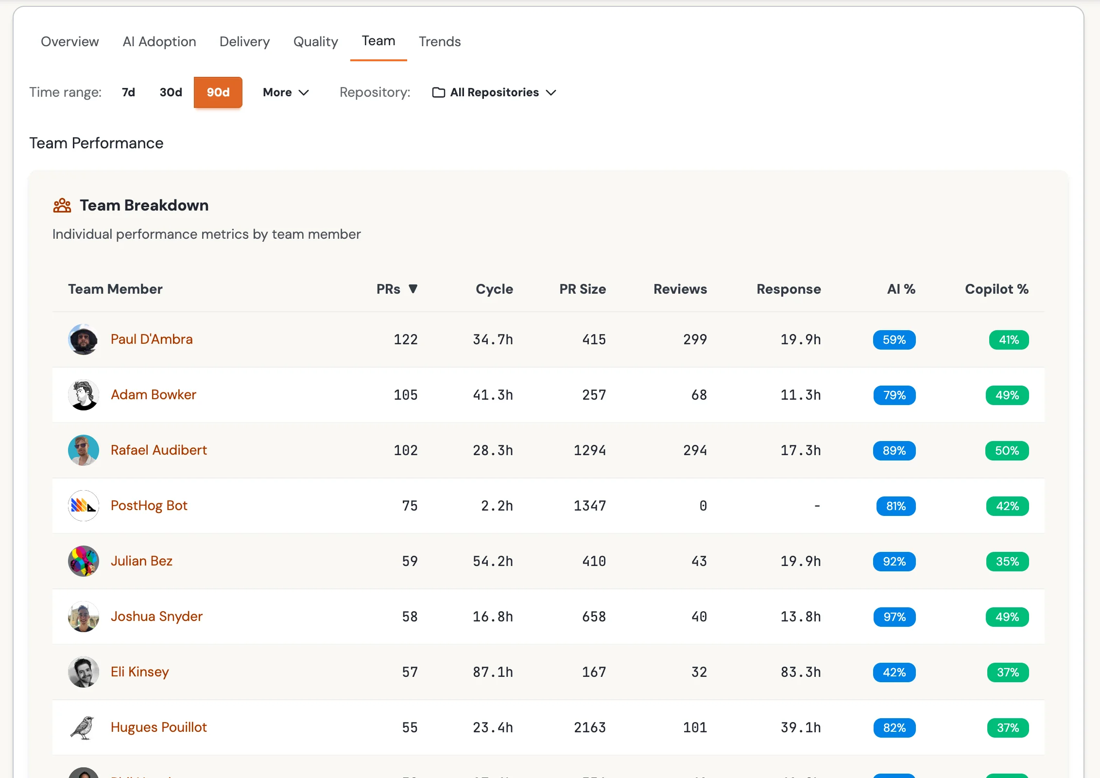Click Paul D'Ambra's 59% AI badge
Image resolution: width=1100 pixels, height=778 pixels.
(894, 340)
